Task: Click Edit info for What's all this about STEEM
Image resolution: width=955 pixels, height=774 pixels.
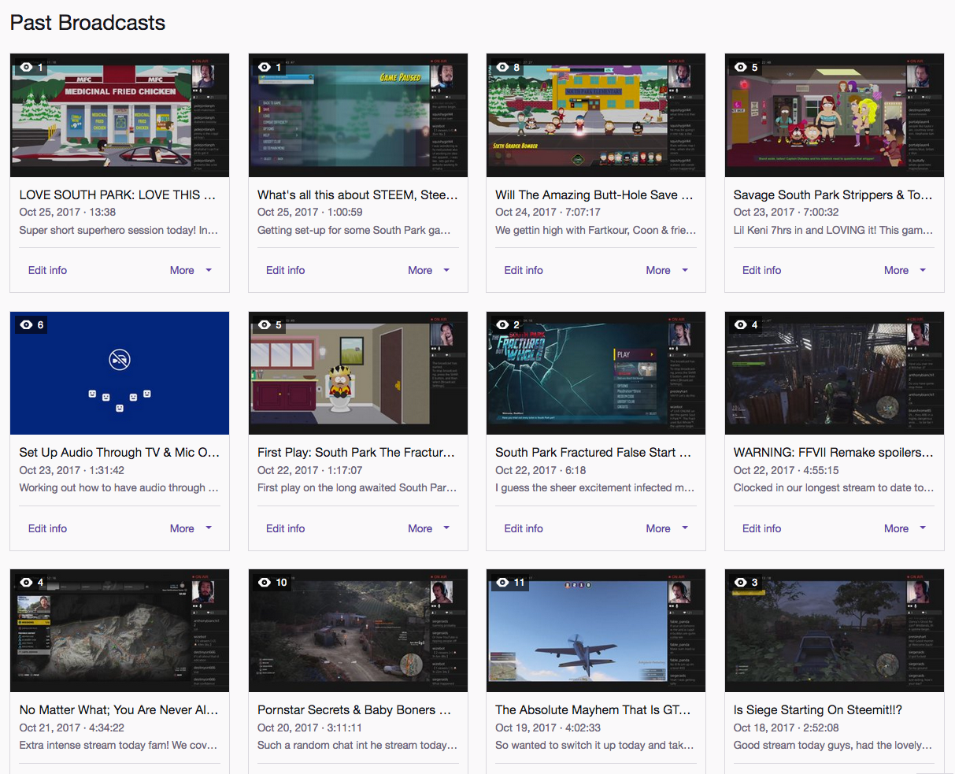Action: (x=285, y=270)
